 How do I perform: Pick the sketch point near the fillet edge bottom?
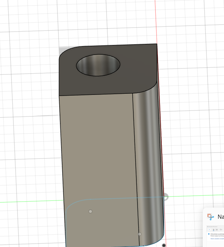point(139,234)
